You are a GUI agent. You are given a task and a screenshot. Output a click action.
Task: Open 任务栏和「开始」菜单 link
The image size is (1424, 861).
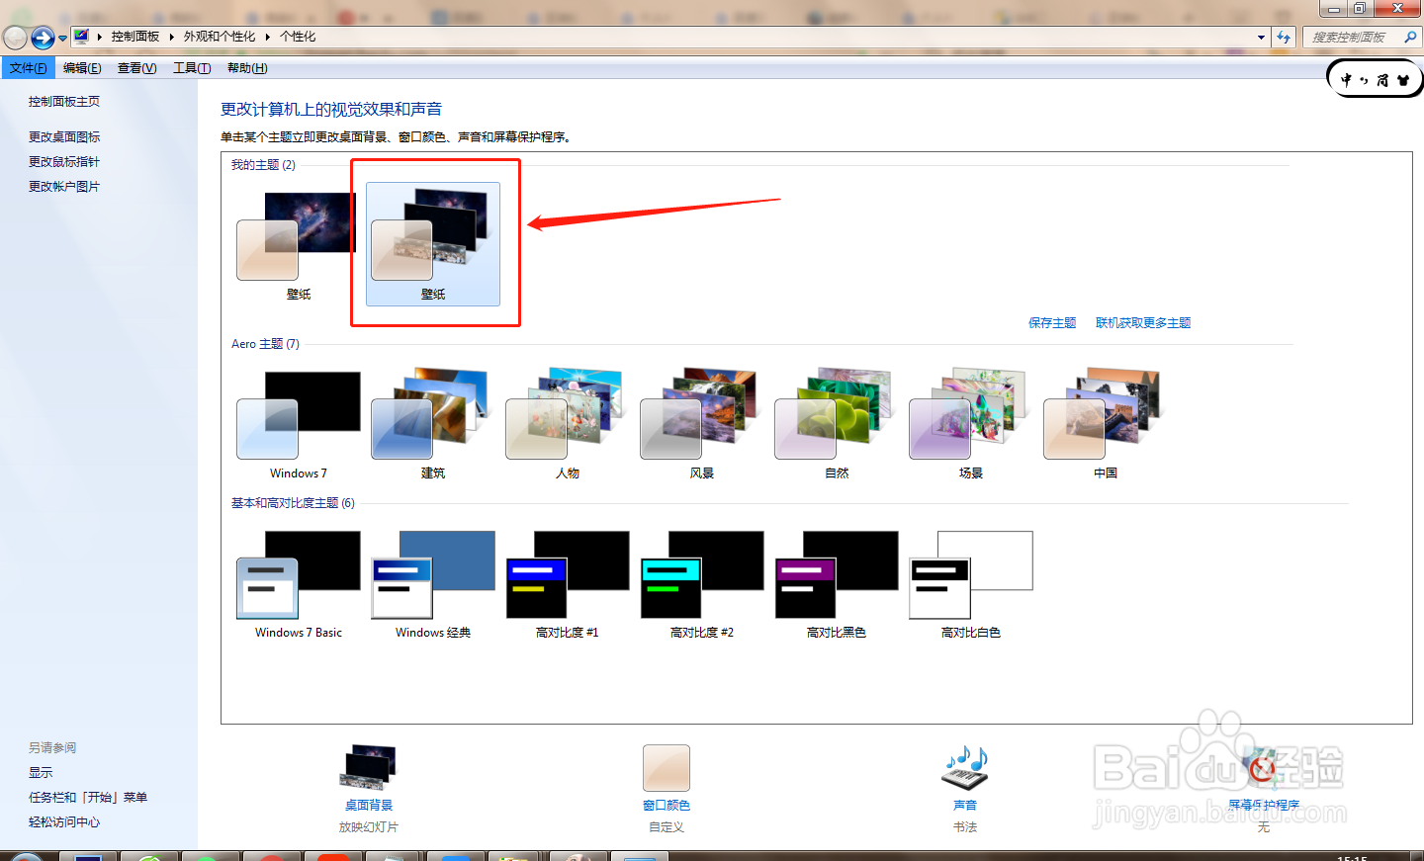tap(88, 798)
